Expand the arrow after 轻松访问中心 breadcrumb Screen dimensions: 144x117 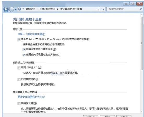(x=58, y=9)
